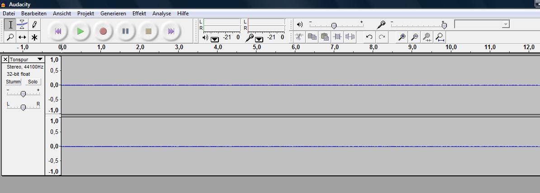The height and width of the screenshot is (193, 540).
Task: Open the Ansicht menu
Action: click(62, 14)
